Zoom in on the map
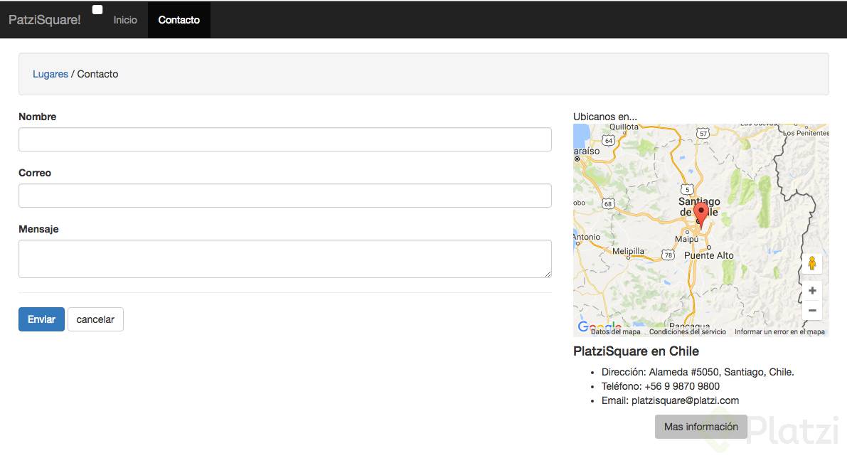The height and width of the screenshot is (458, 847). click(x=812, y=291)
